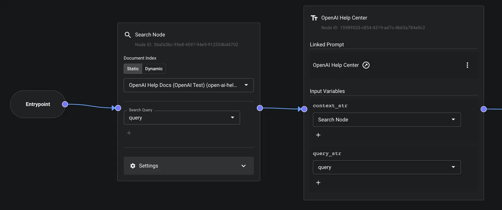Click the Input Variables heading
Screen dimensions: 502x210
click(x=327, y=91)
